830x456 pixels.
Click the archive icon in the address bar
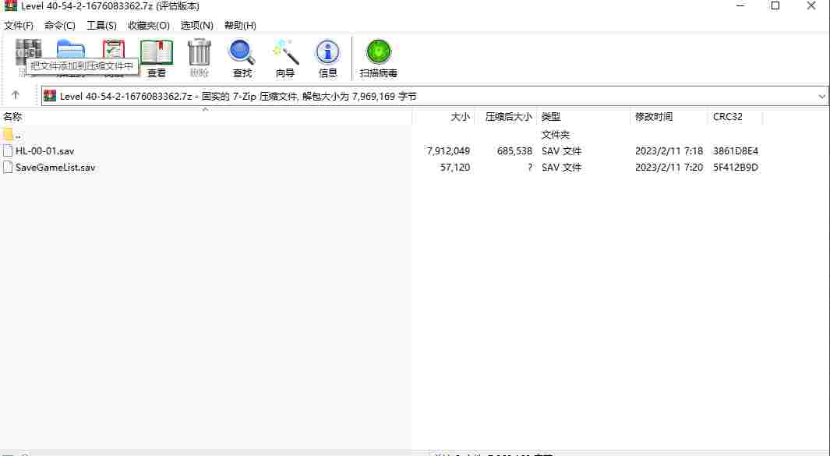[x=51, y=96]
